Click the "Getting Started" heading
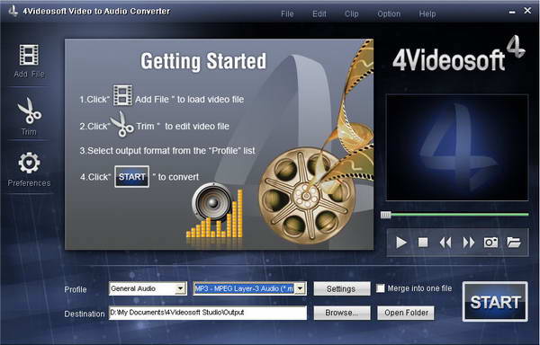 coord(203,62)
